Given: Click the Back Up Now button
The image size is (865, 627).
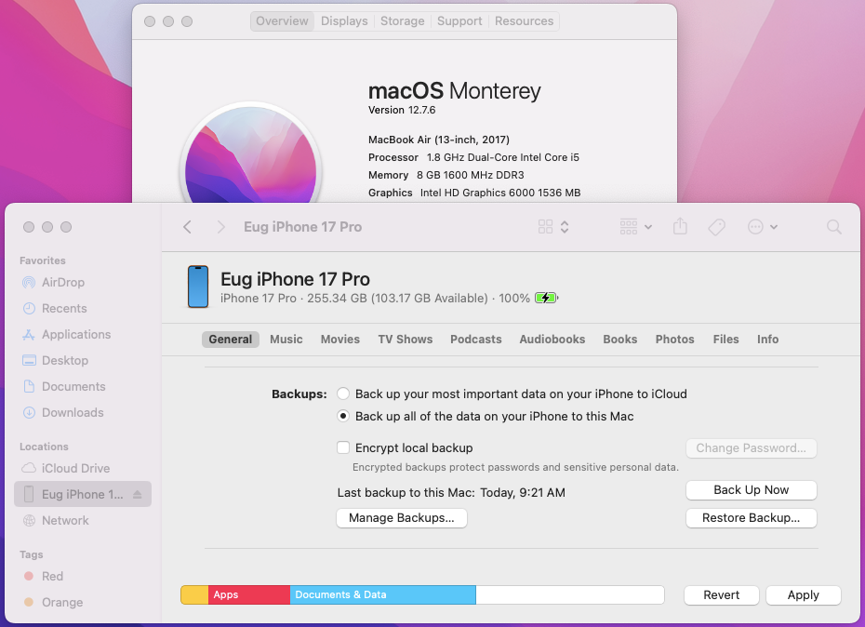Looking at the screenshot, I should 752,490.
